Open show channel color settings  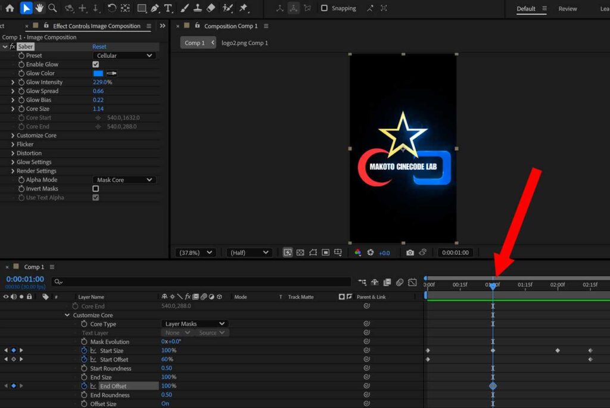coord(358,253)
